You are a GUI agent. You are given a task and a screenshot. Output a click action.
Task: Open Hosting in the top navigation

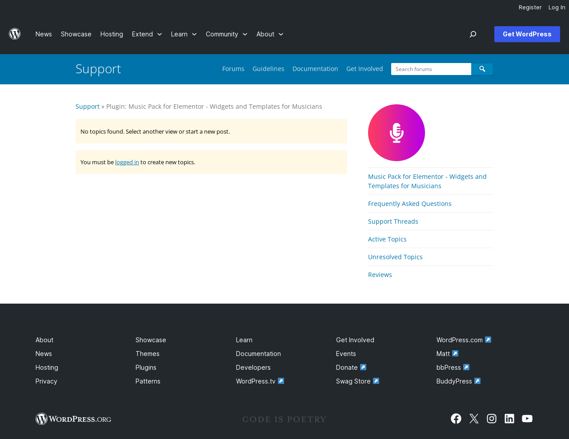112,34
